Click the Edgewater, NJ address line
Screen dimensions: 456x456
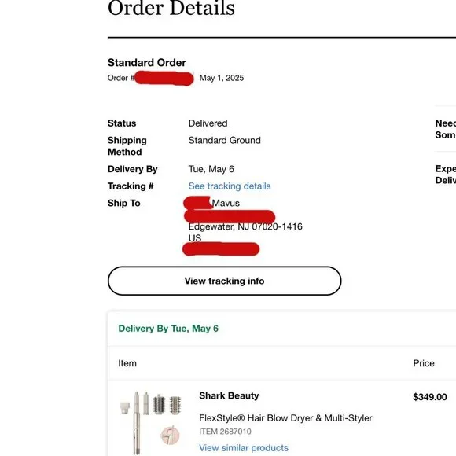pyautogui.click(x=245, y=226)
